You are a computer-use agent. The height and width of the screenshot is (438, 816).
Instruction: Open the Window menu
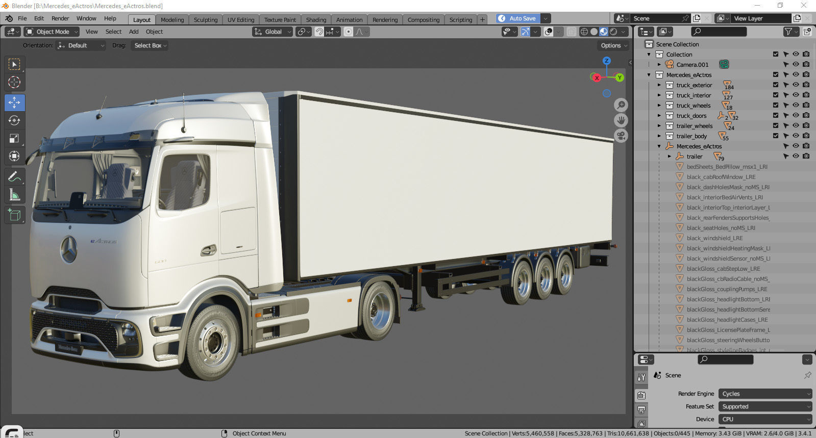[86, 18]
